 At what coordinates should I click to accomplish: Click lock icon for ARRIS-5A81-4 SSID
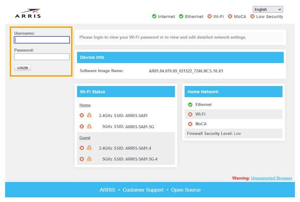(x=89, y=148)
